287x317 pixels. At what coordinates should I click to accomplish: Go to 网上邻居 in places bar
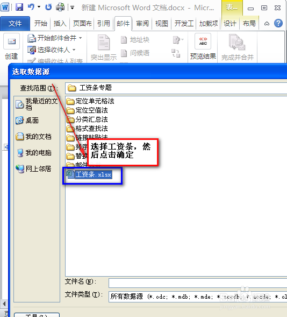pos(34,169)
